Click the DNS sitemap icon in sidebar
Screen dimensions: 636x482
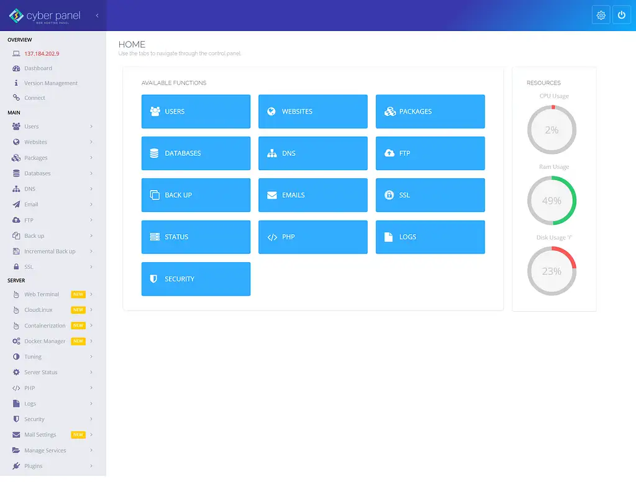coord(16,189)
